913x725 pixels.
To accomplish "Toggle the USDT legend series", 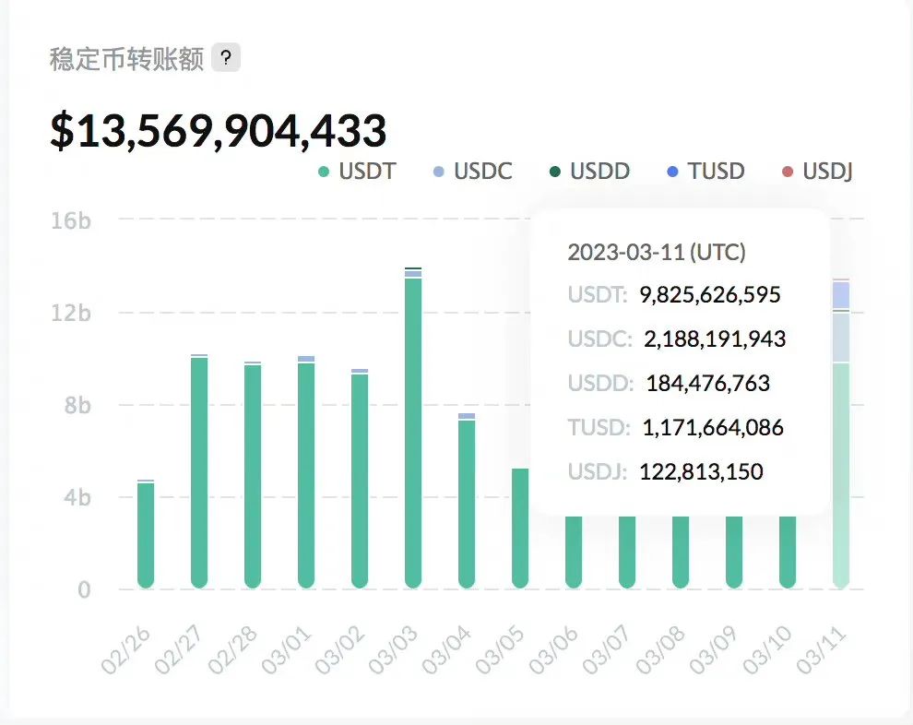I will pyautogui.click(x=356, y=172).
